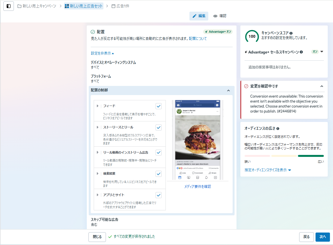The image size is (333, 245).
Task: Uncheck the アプリとサイト placement checkbox
Action: pyautogui.click(x=159, y=195)
